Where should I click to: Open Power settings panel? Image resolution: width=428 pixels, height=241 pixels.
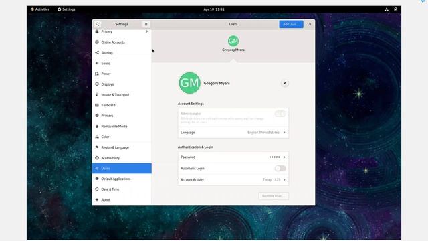click(122, 74)
